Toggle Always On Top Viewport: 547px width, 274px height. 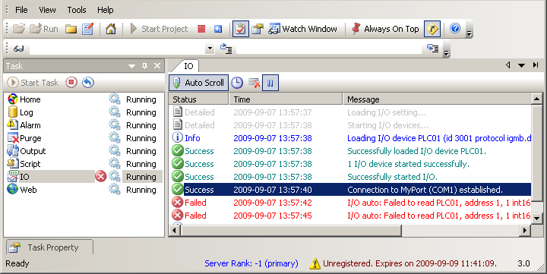point(385,29)
